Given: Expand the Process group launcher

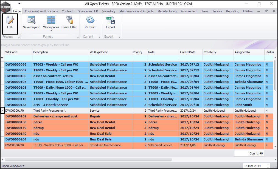Looking at the screenshot, I should 19,37.
